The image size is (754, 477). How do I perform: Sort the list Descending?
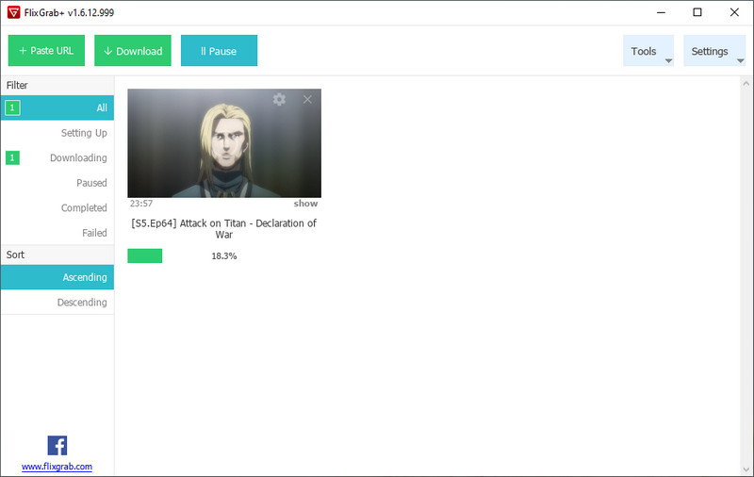pyautogui.click(x=57, y=302)
